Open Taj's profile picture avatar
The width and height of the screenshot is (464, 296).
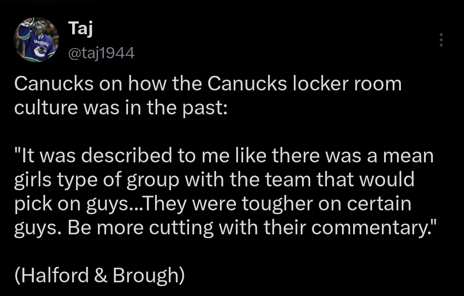point(37,39)
